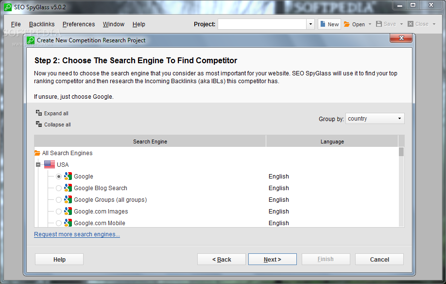The height and width of the screenshot is (284, 446).
Task: Click the Open folder icon in toolbar
Action: click(346, 24)
